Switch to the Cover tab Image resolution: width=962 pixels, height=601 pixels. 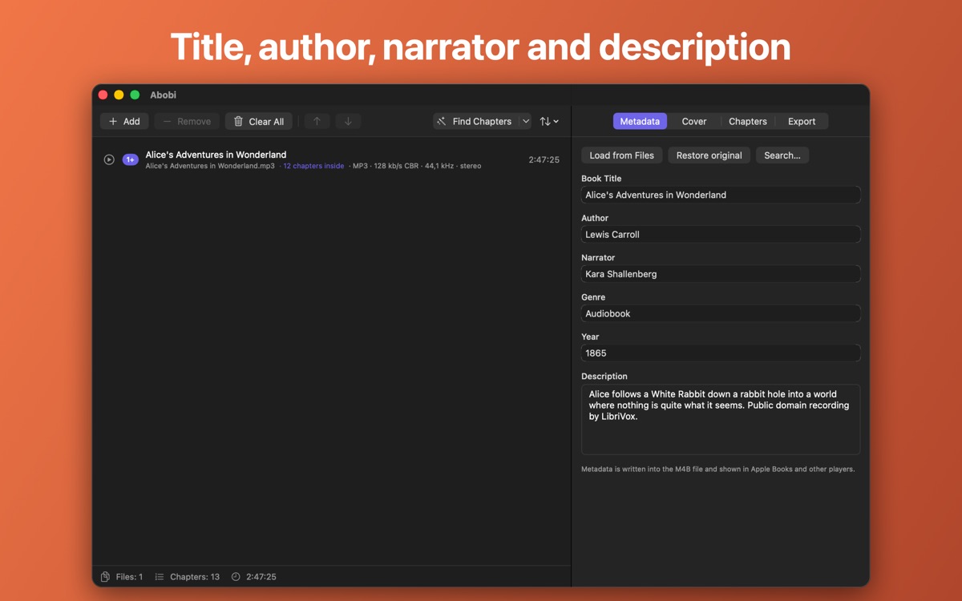pyautogui.click(x=694, y=121)
